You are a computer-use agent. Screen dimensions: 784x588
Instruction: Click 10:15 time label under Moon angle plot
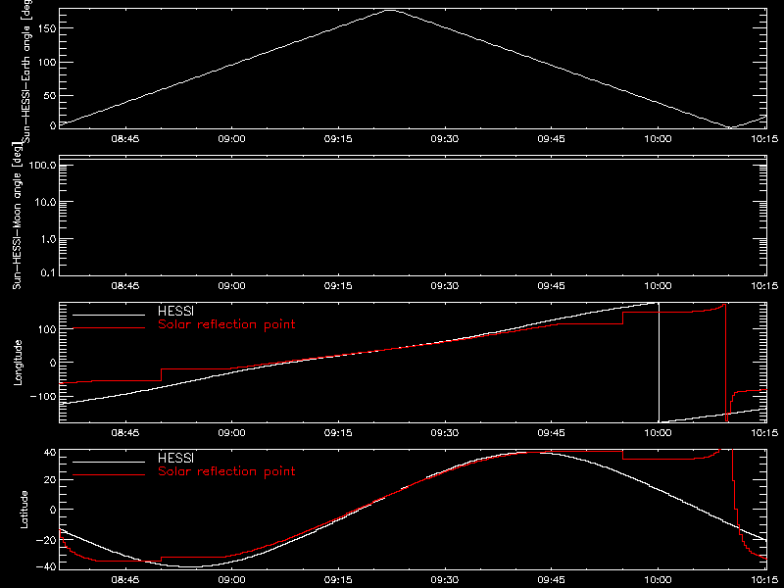(764, 286)
